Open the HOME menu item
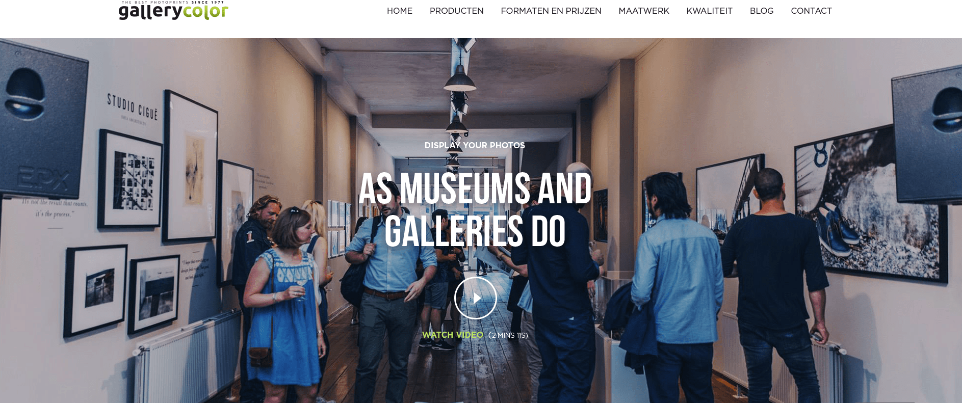962x403 pixels. tap(400, 11)
